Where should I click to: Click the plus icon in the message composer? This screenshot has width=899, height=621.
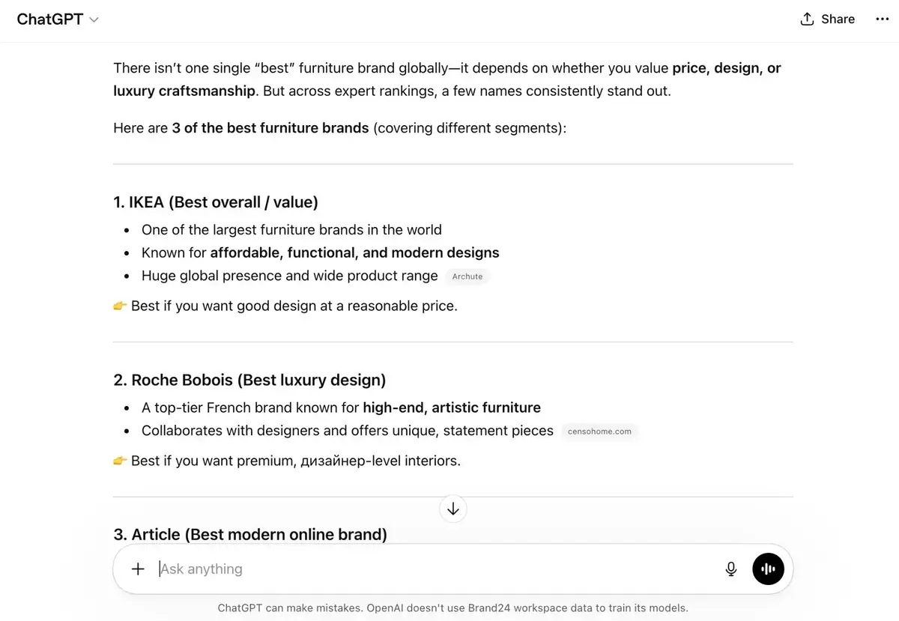[138, 569]
